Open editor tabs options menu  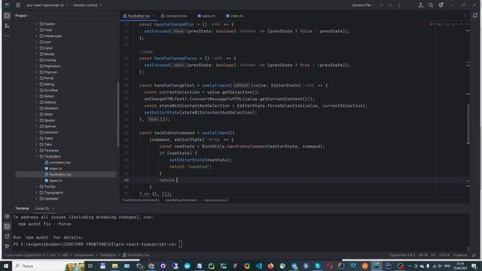tap(465, 16)
